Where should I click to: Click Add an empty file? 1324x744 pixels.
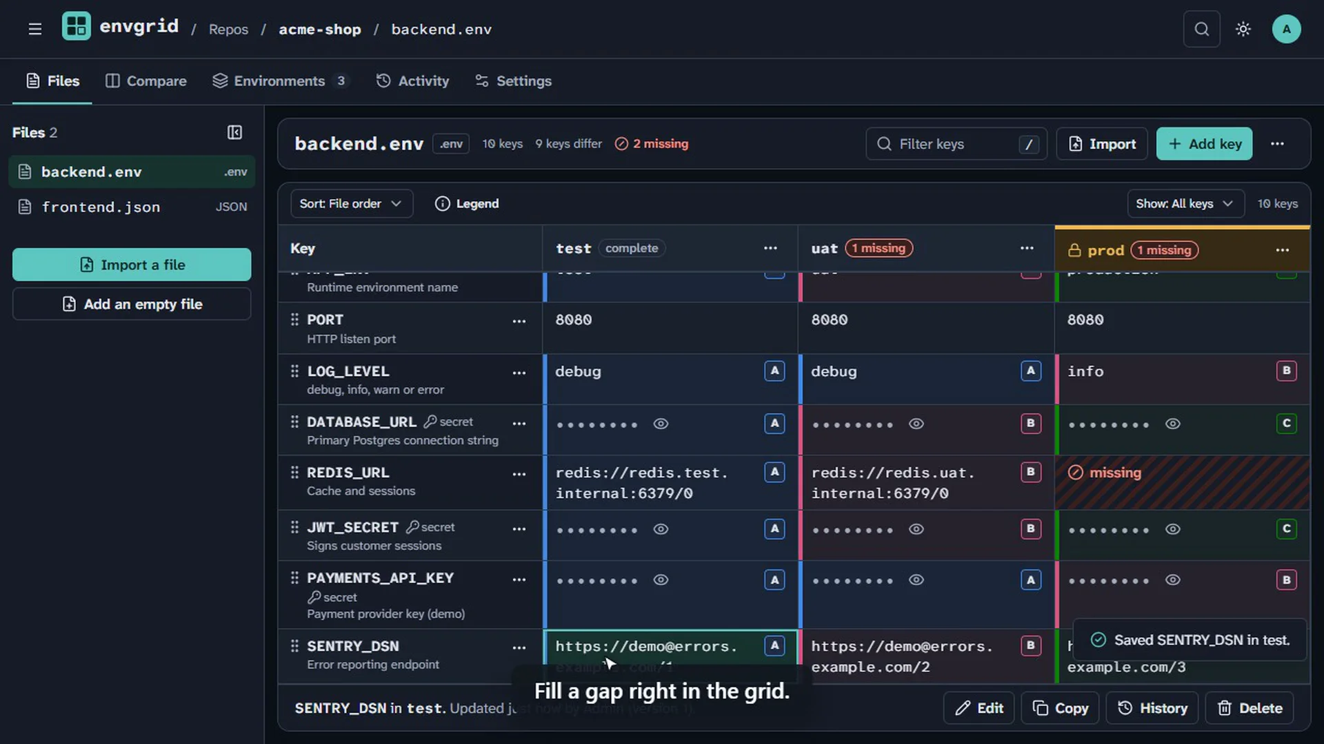tap(132, 304)
